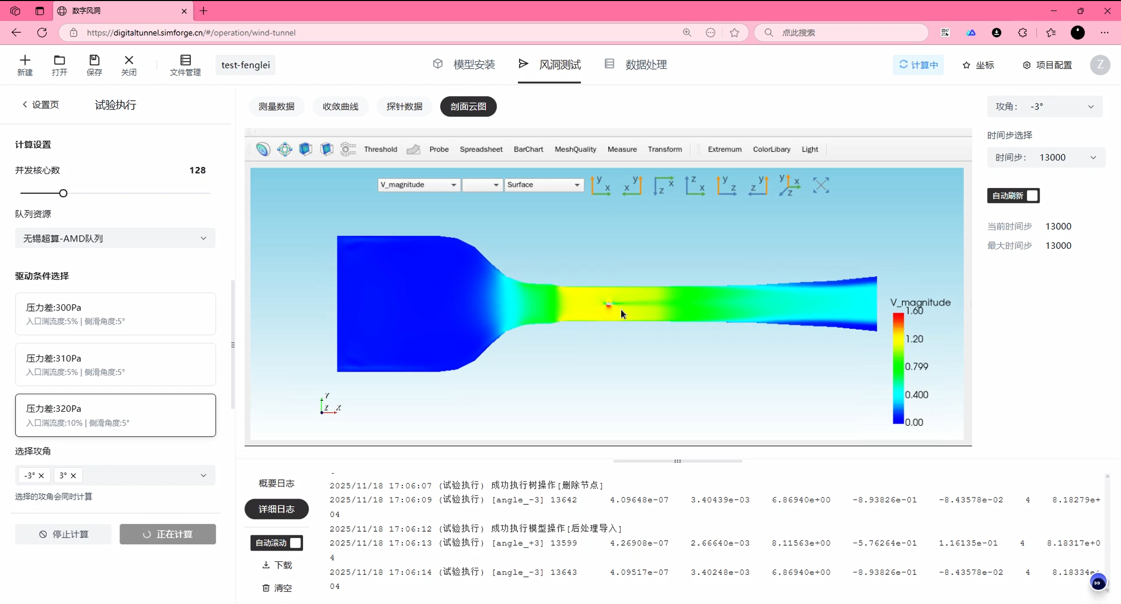The image size is (1121, 604).
Task: Go back to 设置页
Action: click(x=40, y=105)
